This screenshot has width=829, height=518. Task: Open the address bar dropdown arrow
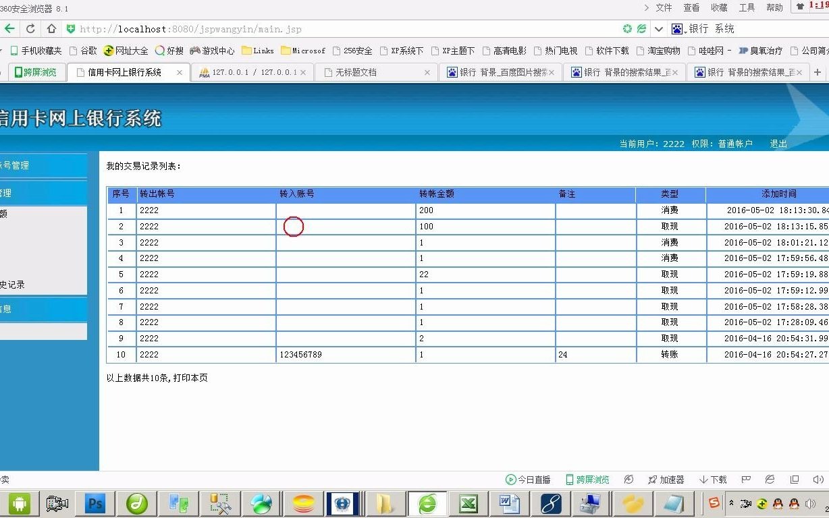pyautogui.click(x=658, y=29)
